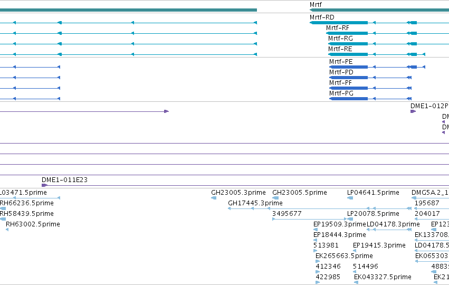Click the 514496 feature label

point(366,267)
